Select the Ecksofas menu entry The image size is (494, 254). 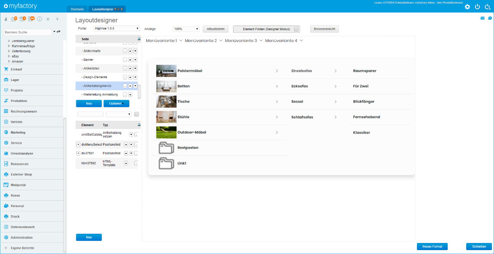pos(299,86)
